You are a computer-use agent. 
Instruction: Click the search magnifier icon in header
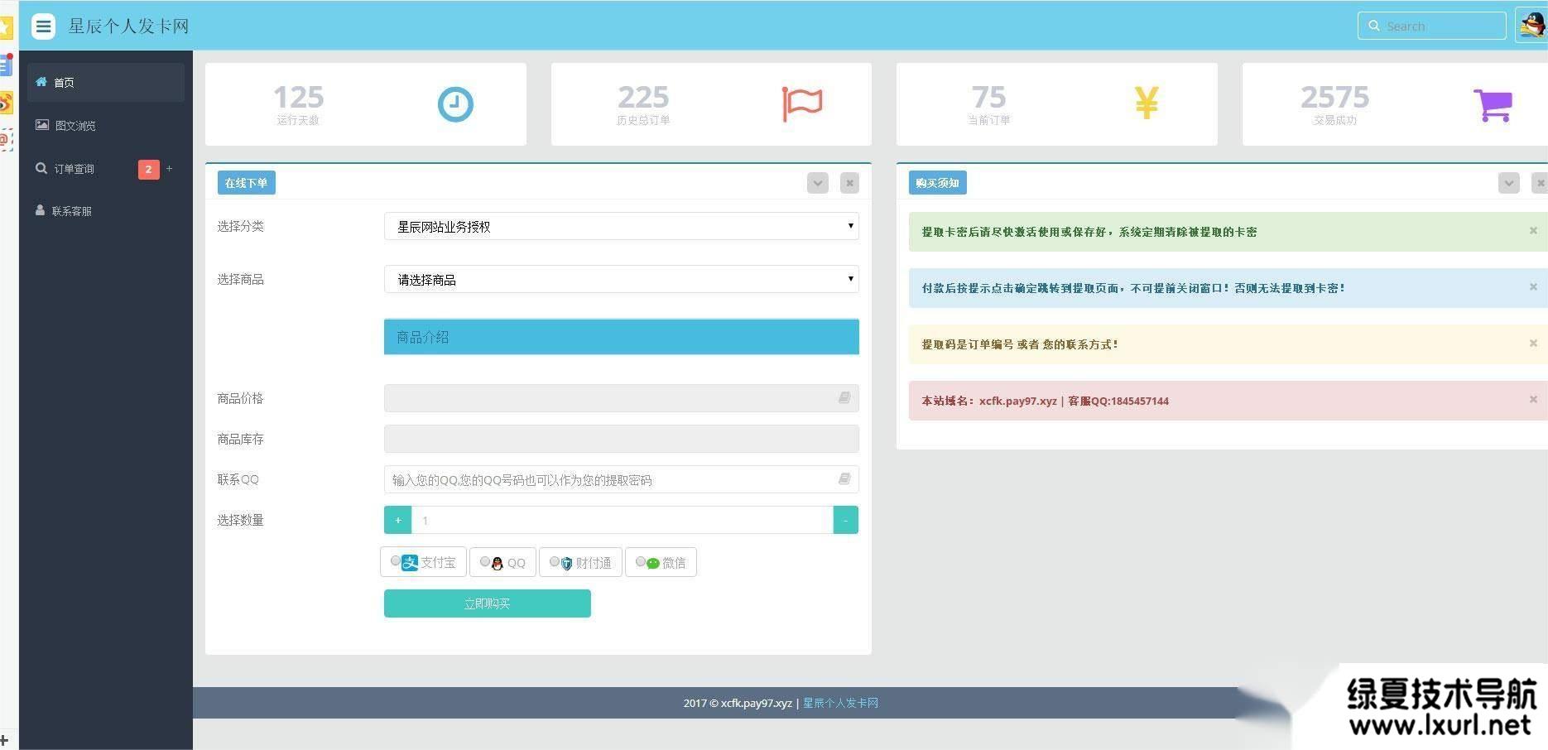coord(1373,26)
